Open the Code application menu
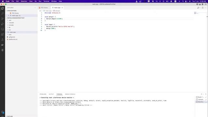 point(7,1)
